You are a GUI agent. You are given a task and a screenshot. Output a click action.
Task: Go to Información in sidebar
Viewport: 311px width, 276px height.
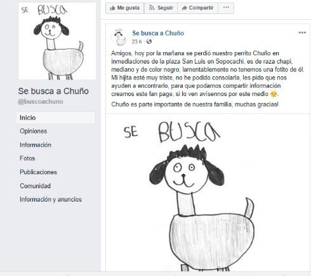[36, 145]
